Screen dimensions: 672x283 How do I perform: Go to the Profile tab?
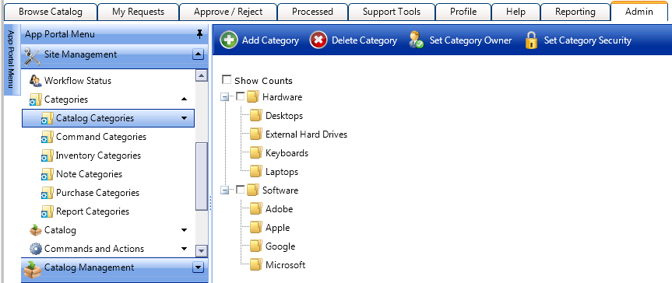(x=463, y=12)
